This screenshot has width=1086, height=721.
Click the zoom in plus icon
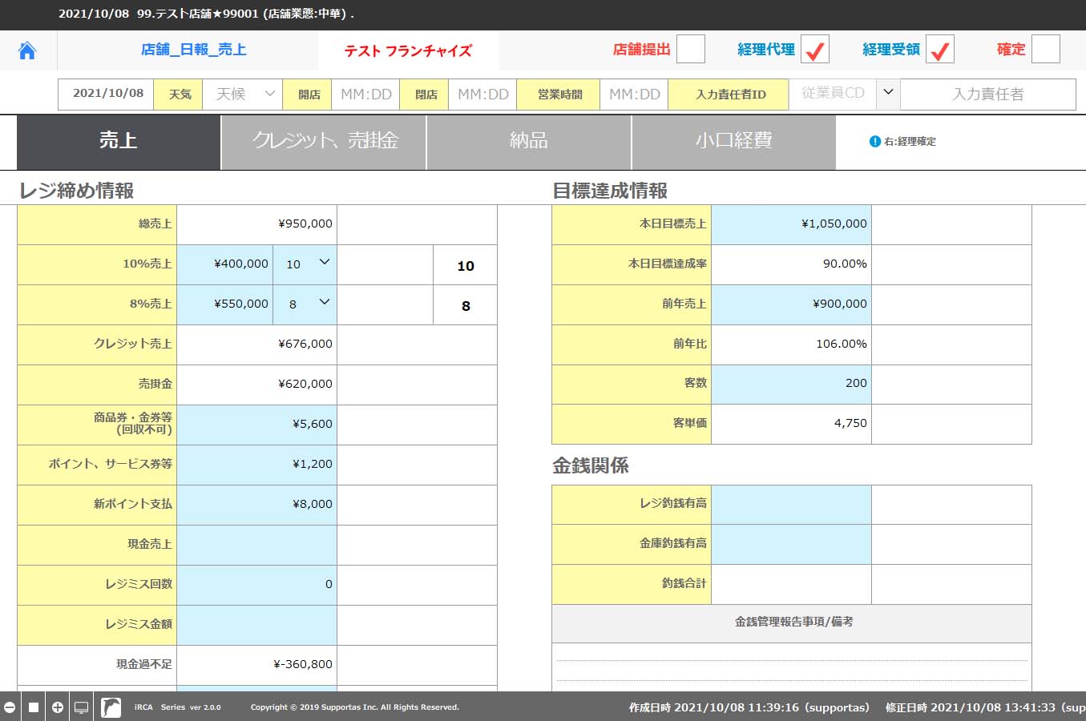click(x=58, y=707)
